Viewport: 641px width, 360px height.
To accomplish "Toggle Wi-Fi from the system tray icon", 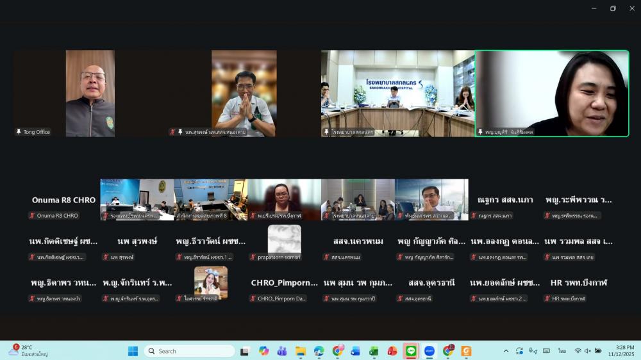I will point(578,351).
